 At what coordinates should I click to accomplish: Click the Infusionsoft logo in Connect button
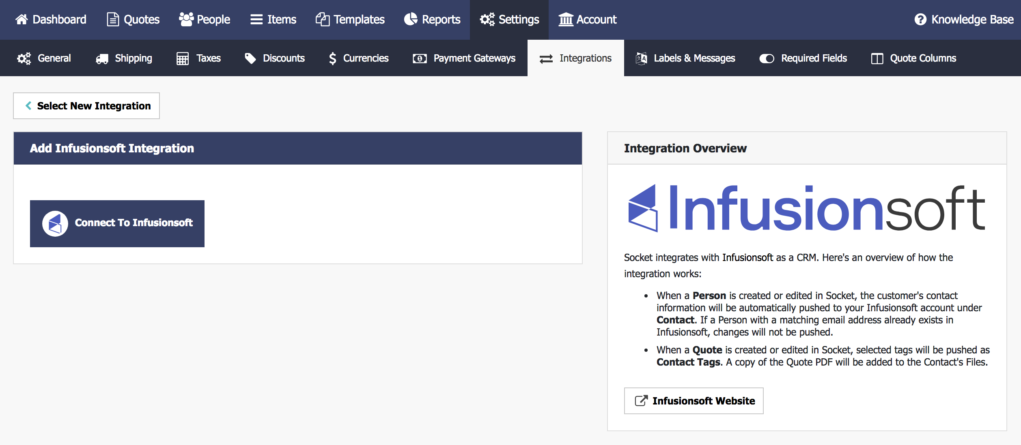pyautogui.click(x=55, y=224)
